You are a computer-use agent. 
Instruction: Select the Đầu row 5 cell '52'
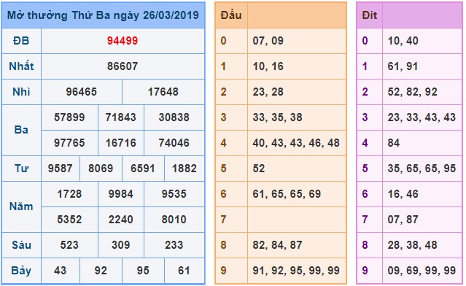(x=297, y=169)
